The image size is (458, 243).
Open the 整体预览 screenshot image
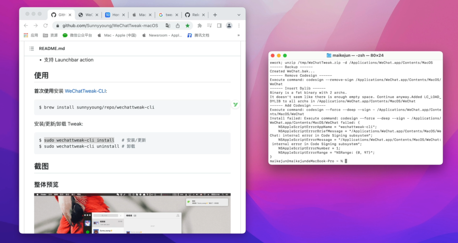point(132,213)
